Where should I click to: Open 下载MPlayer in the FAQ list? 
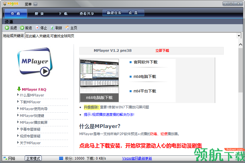click(30, 102)
